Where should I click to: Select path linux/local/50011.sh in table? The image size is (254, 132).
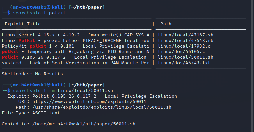pos(185,57)
